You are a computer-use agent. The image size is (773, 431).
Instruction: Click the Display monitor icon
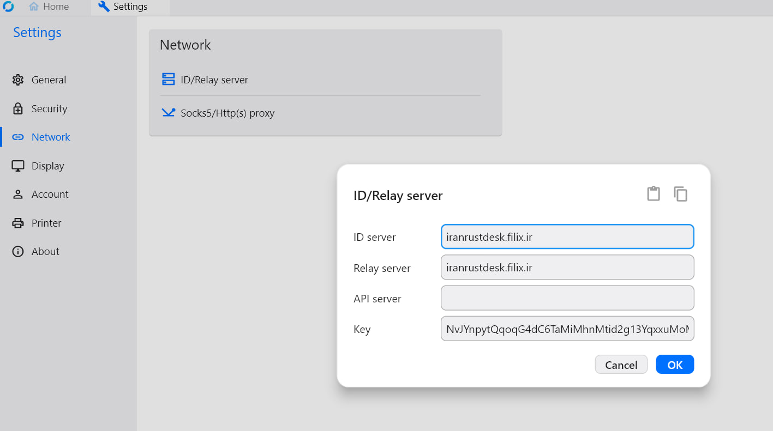[18, 166]
